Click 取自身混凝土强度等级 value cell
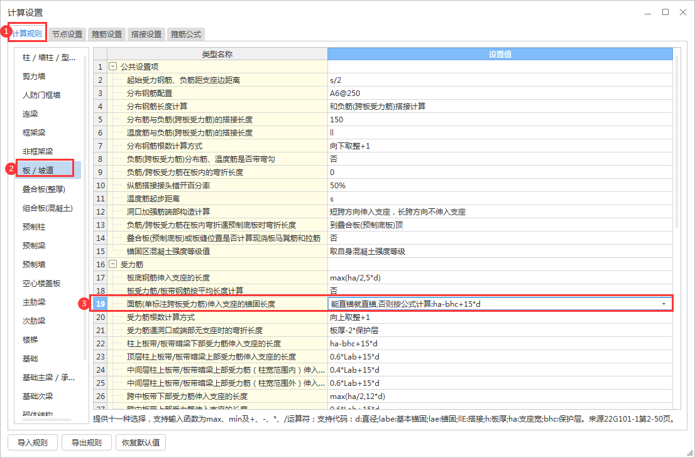 click(500, 252)
